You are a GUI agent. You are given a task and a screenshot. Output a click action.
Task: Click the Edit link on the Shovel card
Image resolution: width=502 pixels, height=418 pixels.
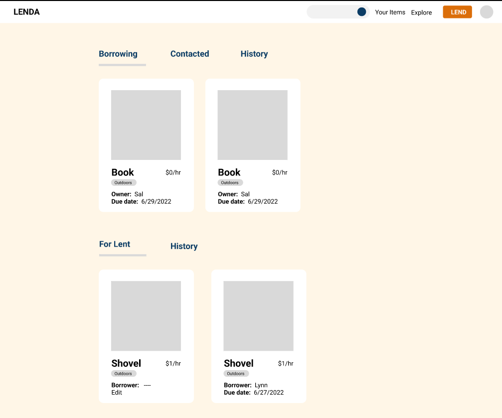(x=117, y=393)
